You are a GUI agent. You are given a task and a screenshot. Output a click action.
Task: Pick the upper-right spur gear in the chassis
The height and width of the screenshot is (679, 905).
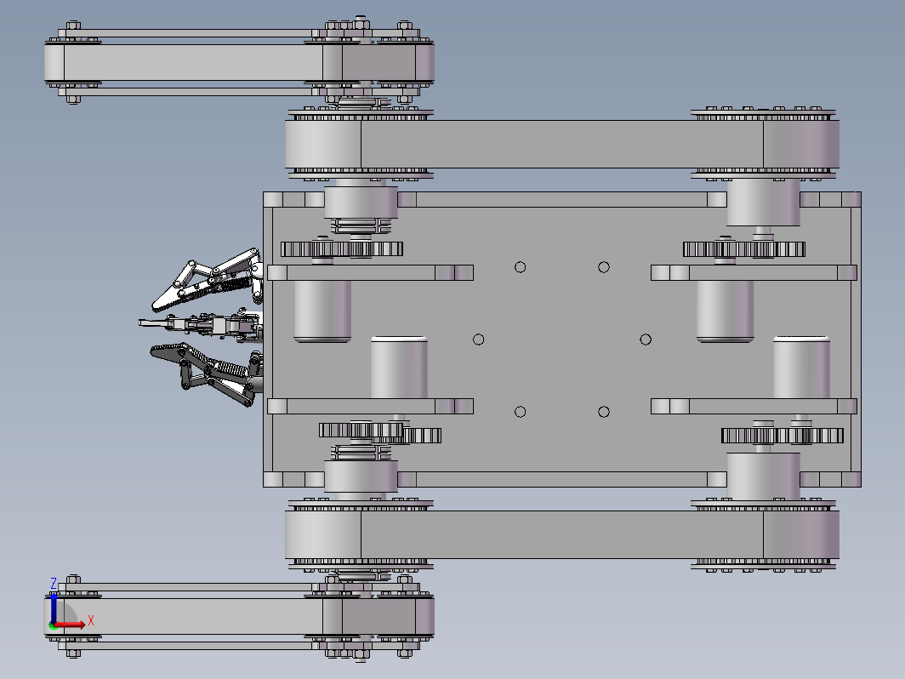(x=744, y=248)
